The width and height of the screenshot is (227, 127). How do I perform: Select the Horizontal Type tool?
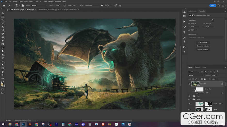[x=3, y=58]
